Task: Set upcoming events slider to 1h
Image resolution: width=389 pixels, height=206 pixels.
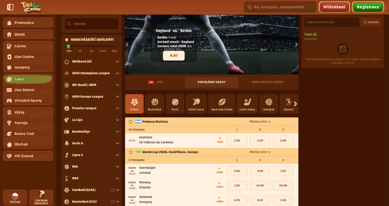Action: click(80, 51)
